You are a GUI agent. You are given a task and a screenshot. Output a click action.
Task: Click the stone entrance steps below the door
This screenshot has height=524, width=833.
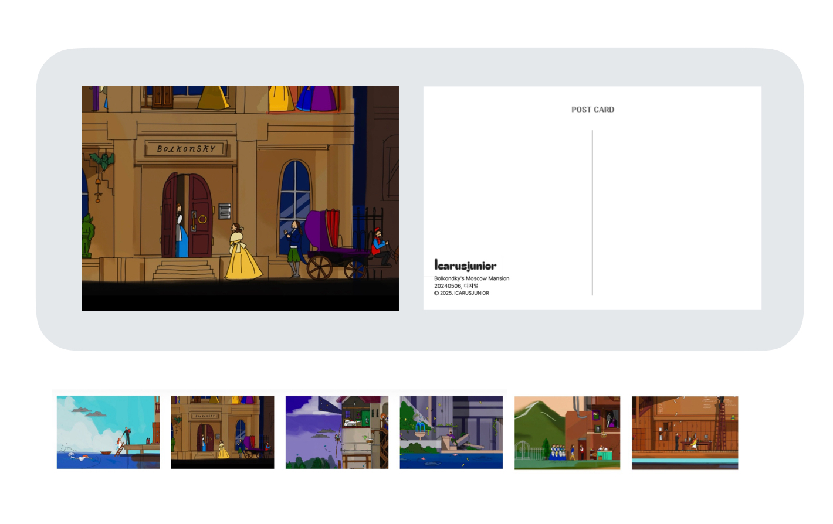185,271
